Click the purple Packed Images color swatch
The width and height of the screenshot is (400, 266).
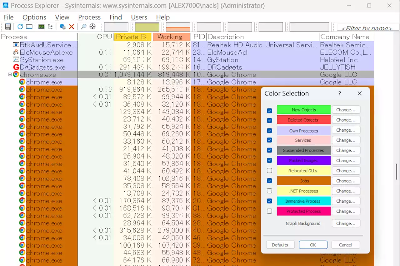click(x=304, y=161)
